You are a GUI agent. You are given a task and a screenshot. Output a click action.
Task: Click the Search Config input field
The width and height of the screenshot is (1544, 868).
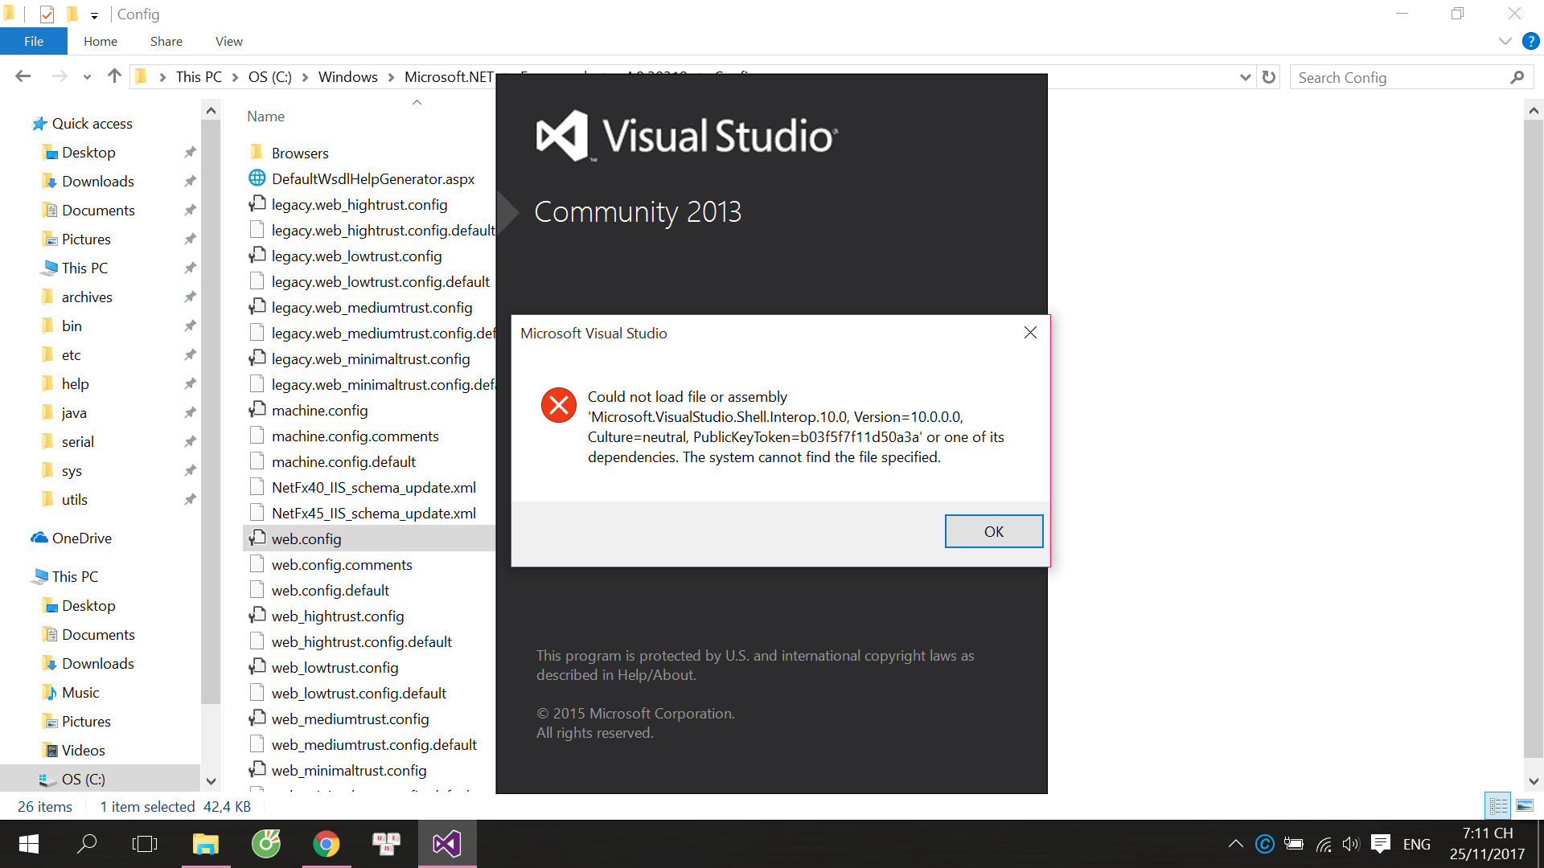tap(1399, 77)
